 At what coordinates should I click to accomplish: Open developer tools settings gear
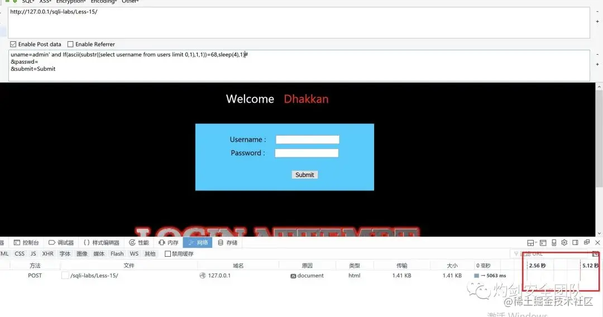[x=564, y=243]
